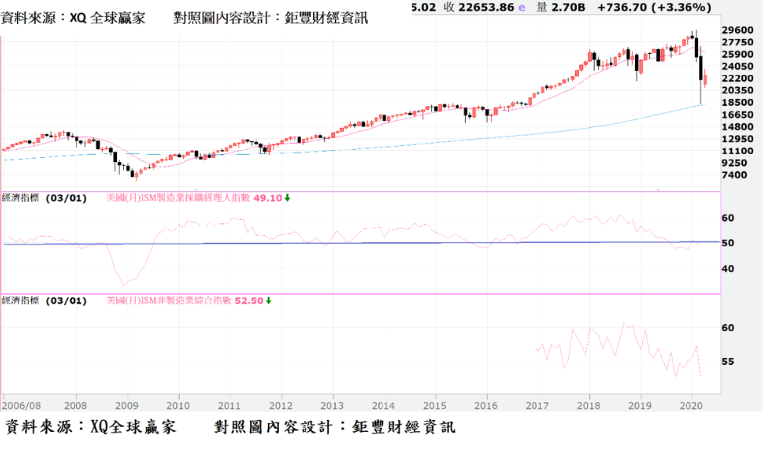Click the last red candlestick at chart's right end
Viewport: 763px width, 451px height.
point(705,79)
